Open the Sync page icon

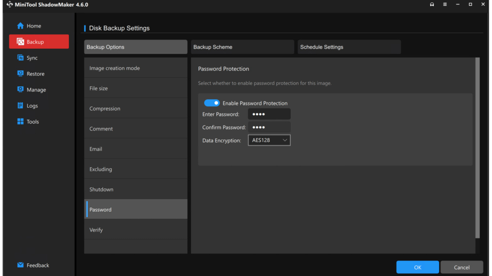(20, 58)
